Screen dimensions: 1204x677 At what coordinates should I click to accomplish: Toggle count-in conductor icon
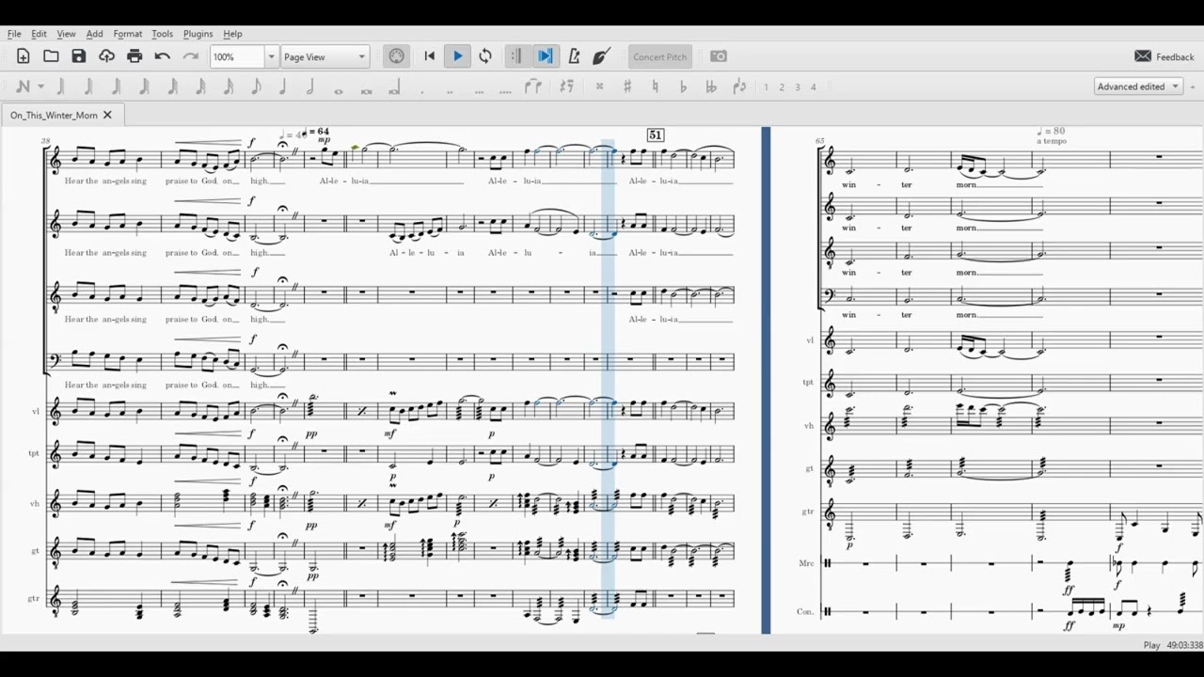601,56
